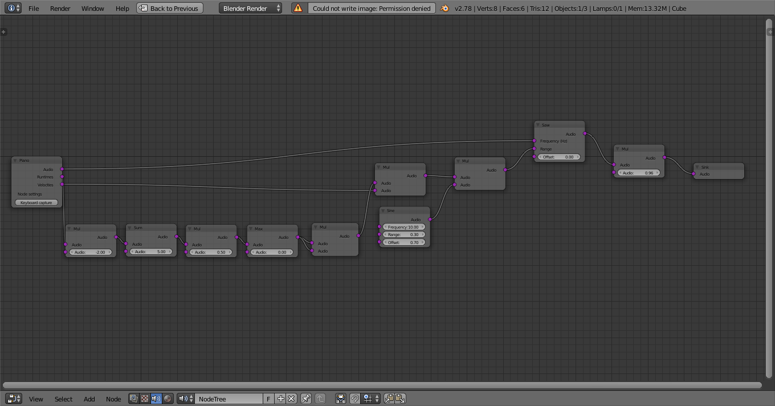Toggle fake user F for NodeTree

coord(268,399)
